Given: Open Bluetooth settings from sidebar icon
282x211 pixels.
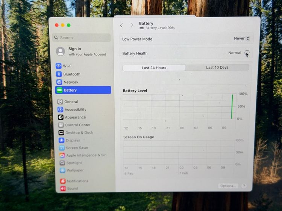Looking at the screenshot, I should [x=59, y=74].
